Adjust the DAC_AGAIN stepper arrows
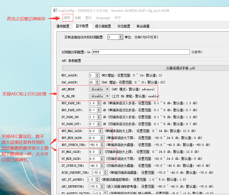The width and height of the screenshot is (229, 195). [97, 82]
